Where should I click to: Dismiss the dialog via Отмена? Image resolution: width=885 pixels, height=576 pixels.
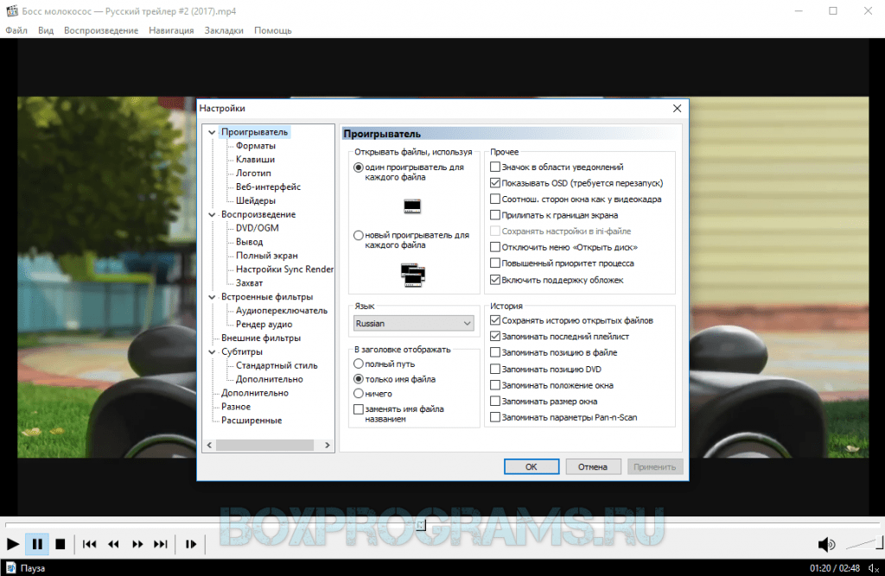[593, 465]
